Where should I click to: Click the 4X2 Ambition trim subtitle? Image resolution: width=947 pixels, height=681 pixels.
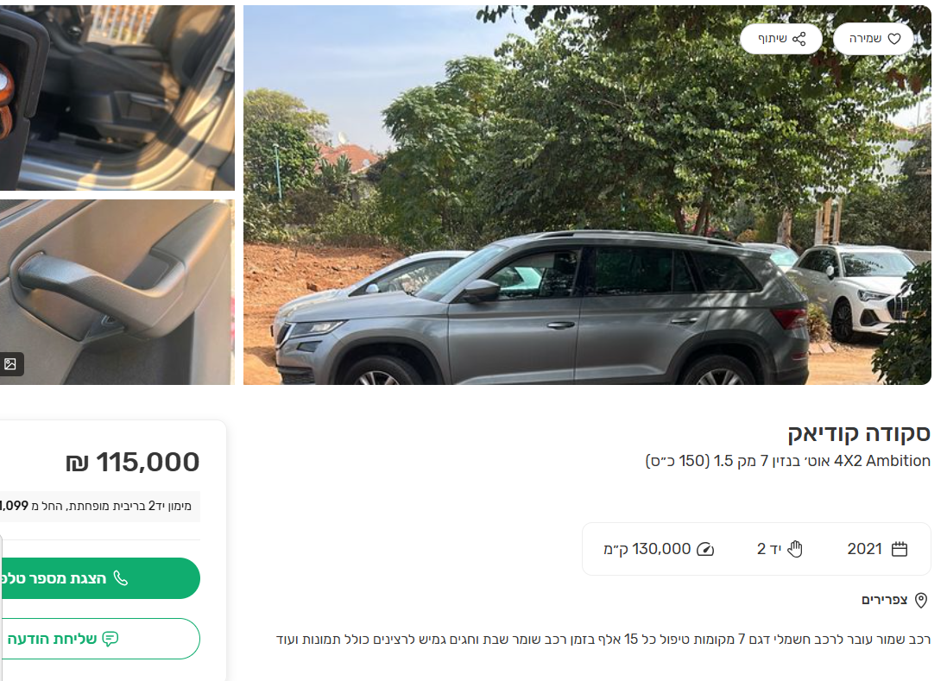787,461
